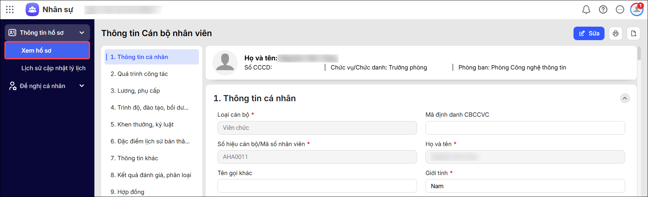Select Xem hồ sơ in sidebar

(47, 50)
